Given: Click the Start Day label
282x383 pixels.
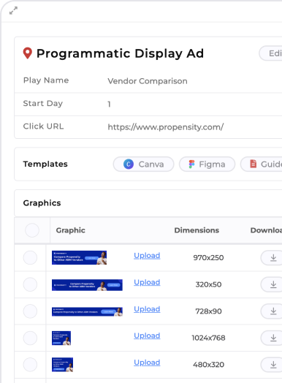Looking at the screenshot, I should tap(43, 103).
